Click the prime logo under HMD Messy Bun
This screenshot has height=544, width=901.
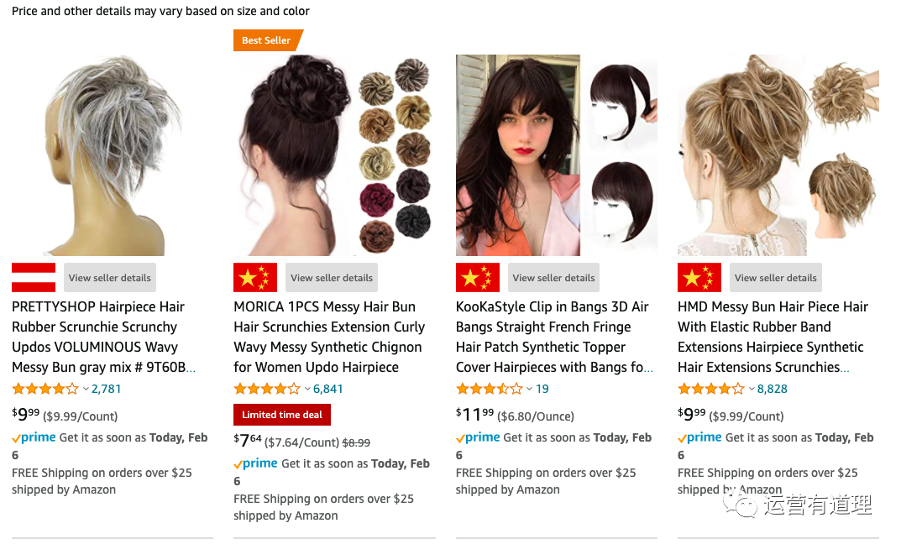point(699,437)
